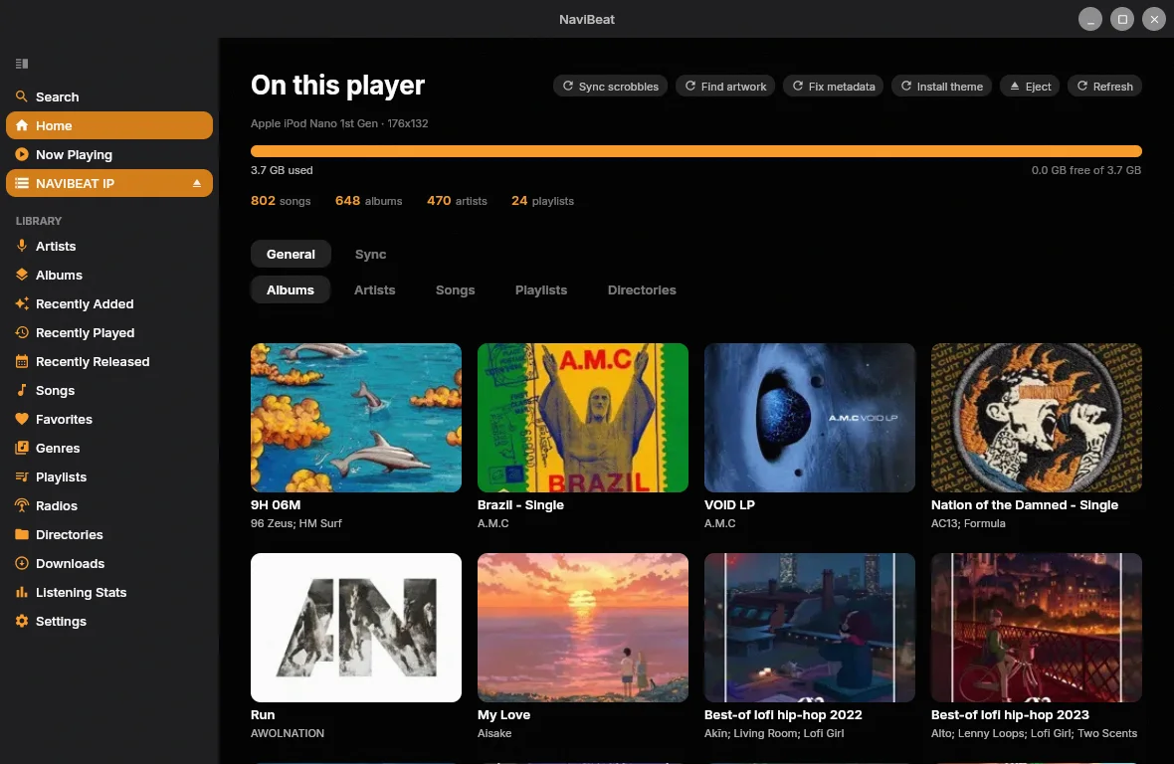Viewport: 1174px width, 764px height.
Task: Open Best-of lofi hip-hop 2023 cover
Action: 1037,627
